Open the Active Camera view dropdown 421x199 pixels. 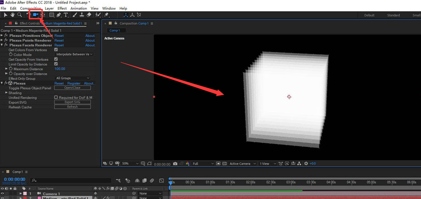[x=242, y=164]
